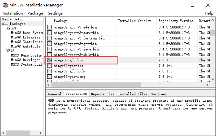Tick the checkbox for mingw32-gdb-lang
The height and width of the screenshot is (136, 216).
[x=50, y=76]
